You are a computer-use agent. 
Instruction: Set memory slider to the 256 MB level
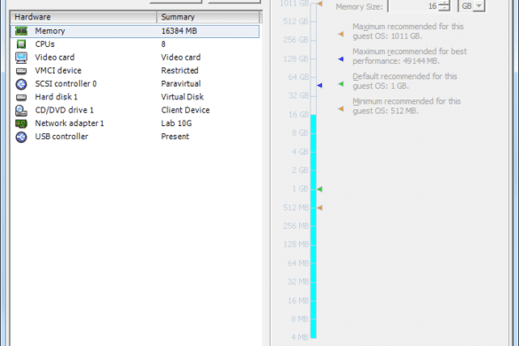pos(313,226)
